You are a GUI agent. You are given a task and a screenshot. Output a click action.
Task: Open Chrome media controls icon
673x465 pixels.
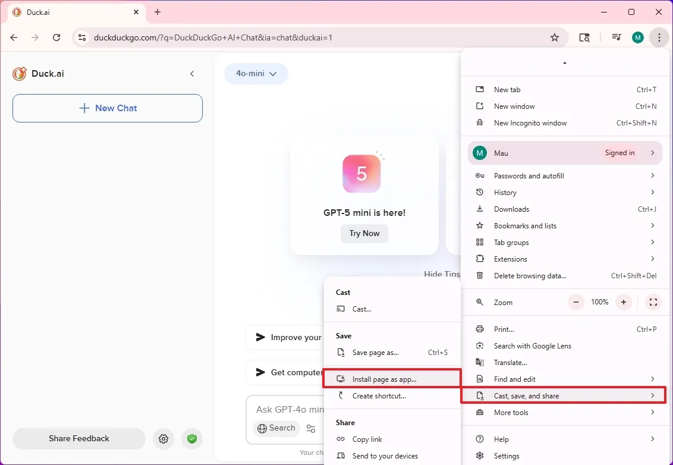pos(617,37)
